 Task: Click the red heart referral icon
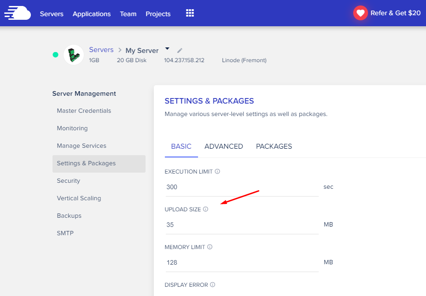tap(360, 13)
